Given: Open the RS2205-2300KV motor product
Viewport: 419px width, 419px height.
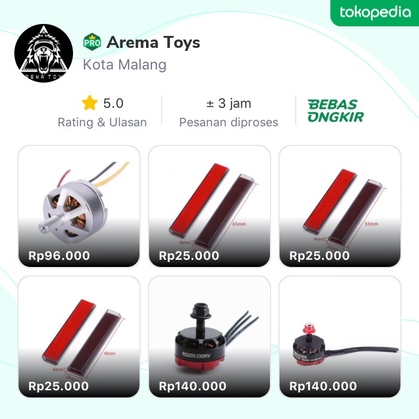Looking at the screenshot, I should (209, 336).
